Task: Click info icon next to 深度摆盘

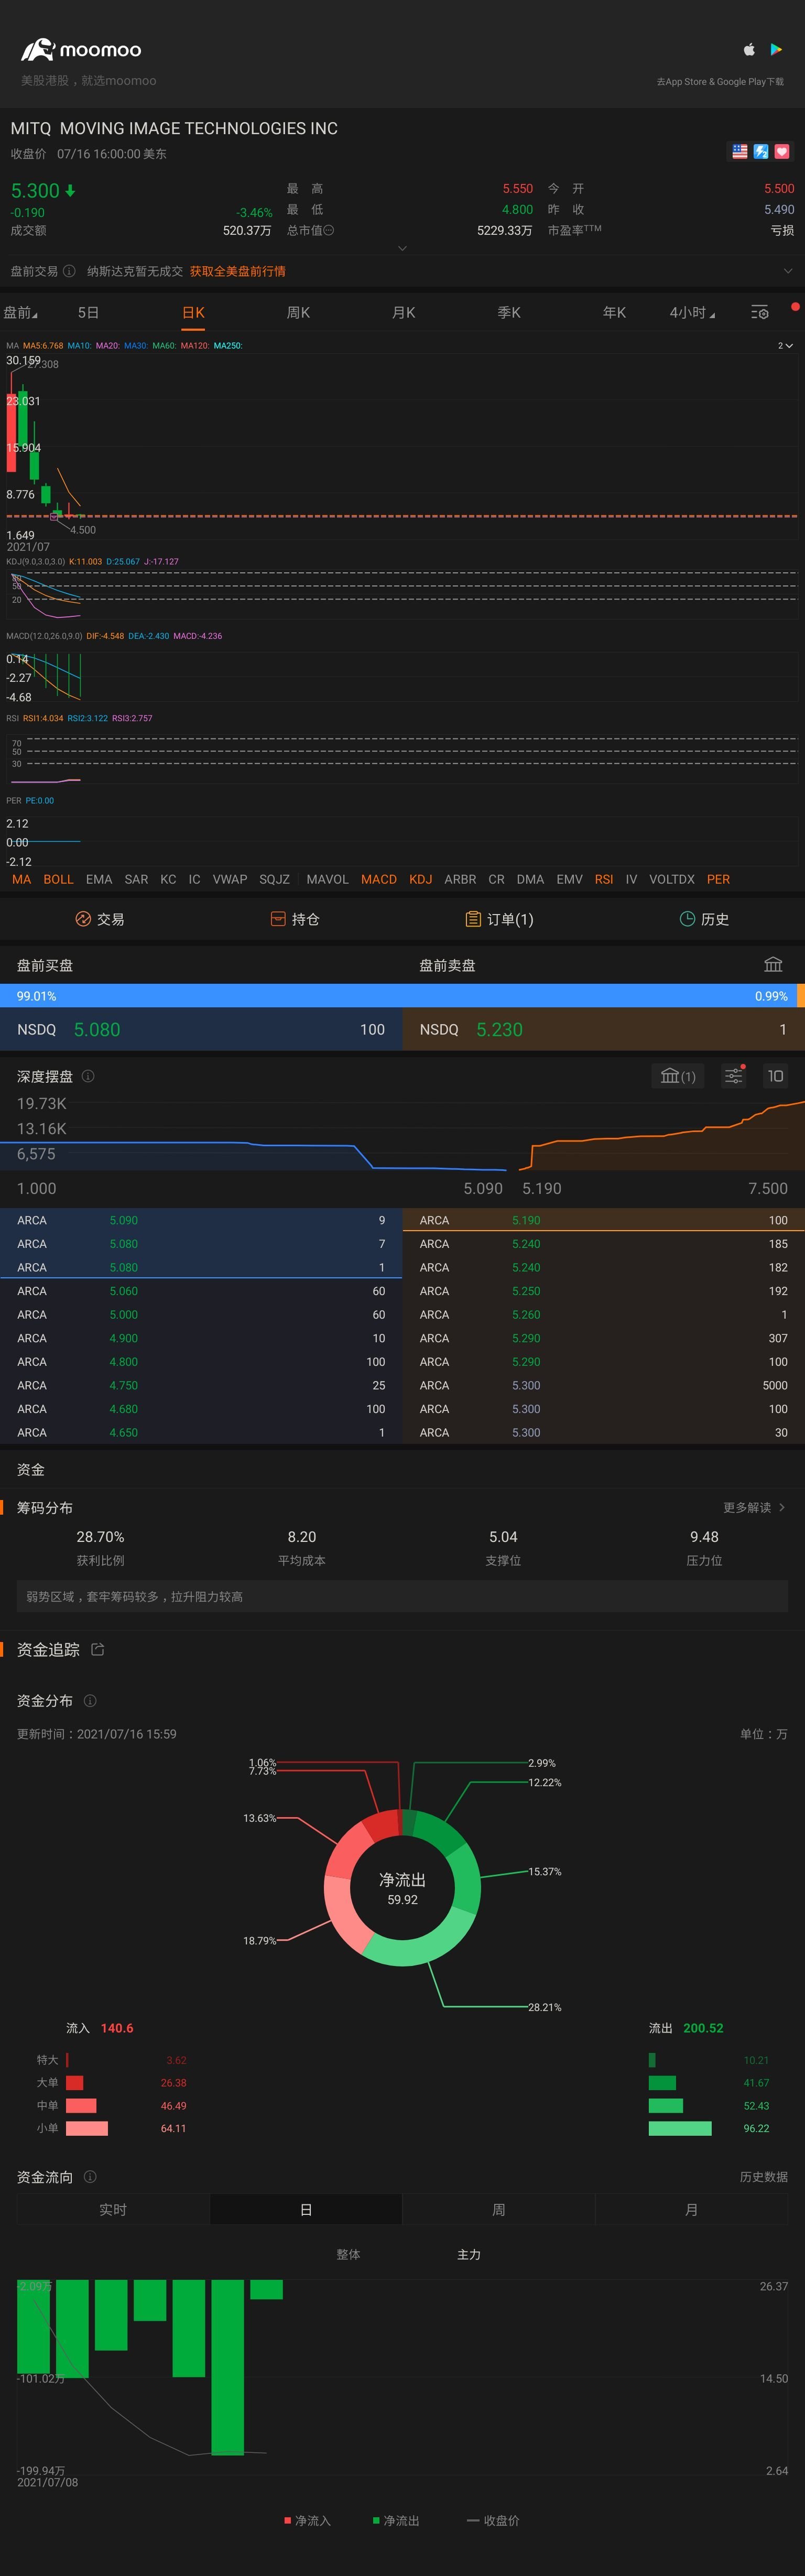Action: [x=88, y=1076]
